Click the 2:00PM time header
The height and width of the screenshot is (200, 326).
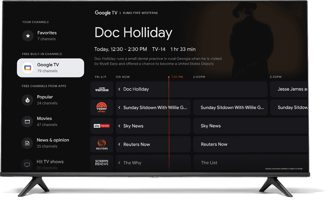point(199,77)
